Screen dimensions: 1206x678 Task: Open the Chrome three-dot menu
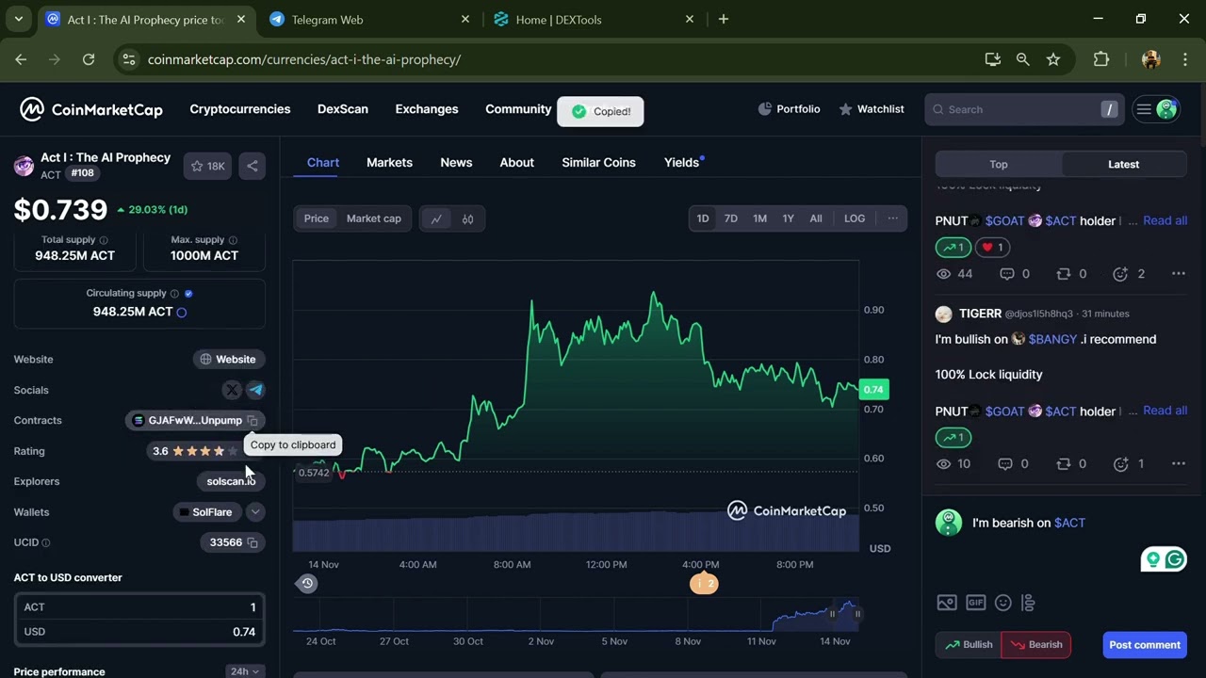(x=1184, y=59)
